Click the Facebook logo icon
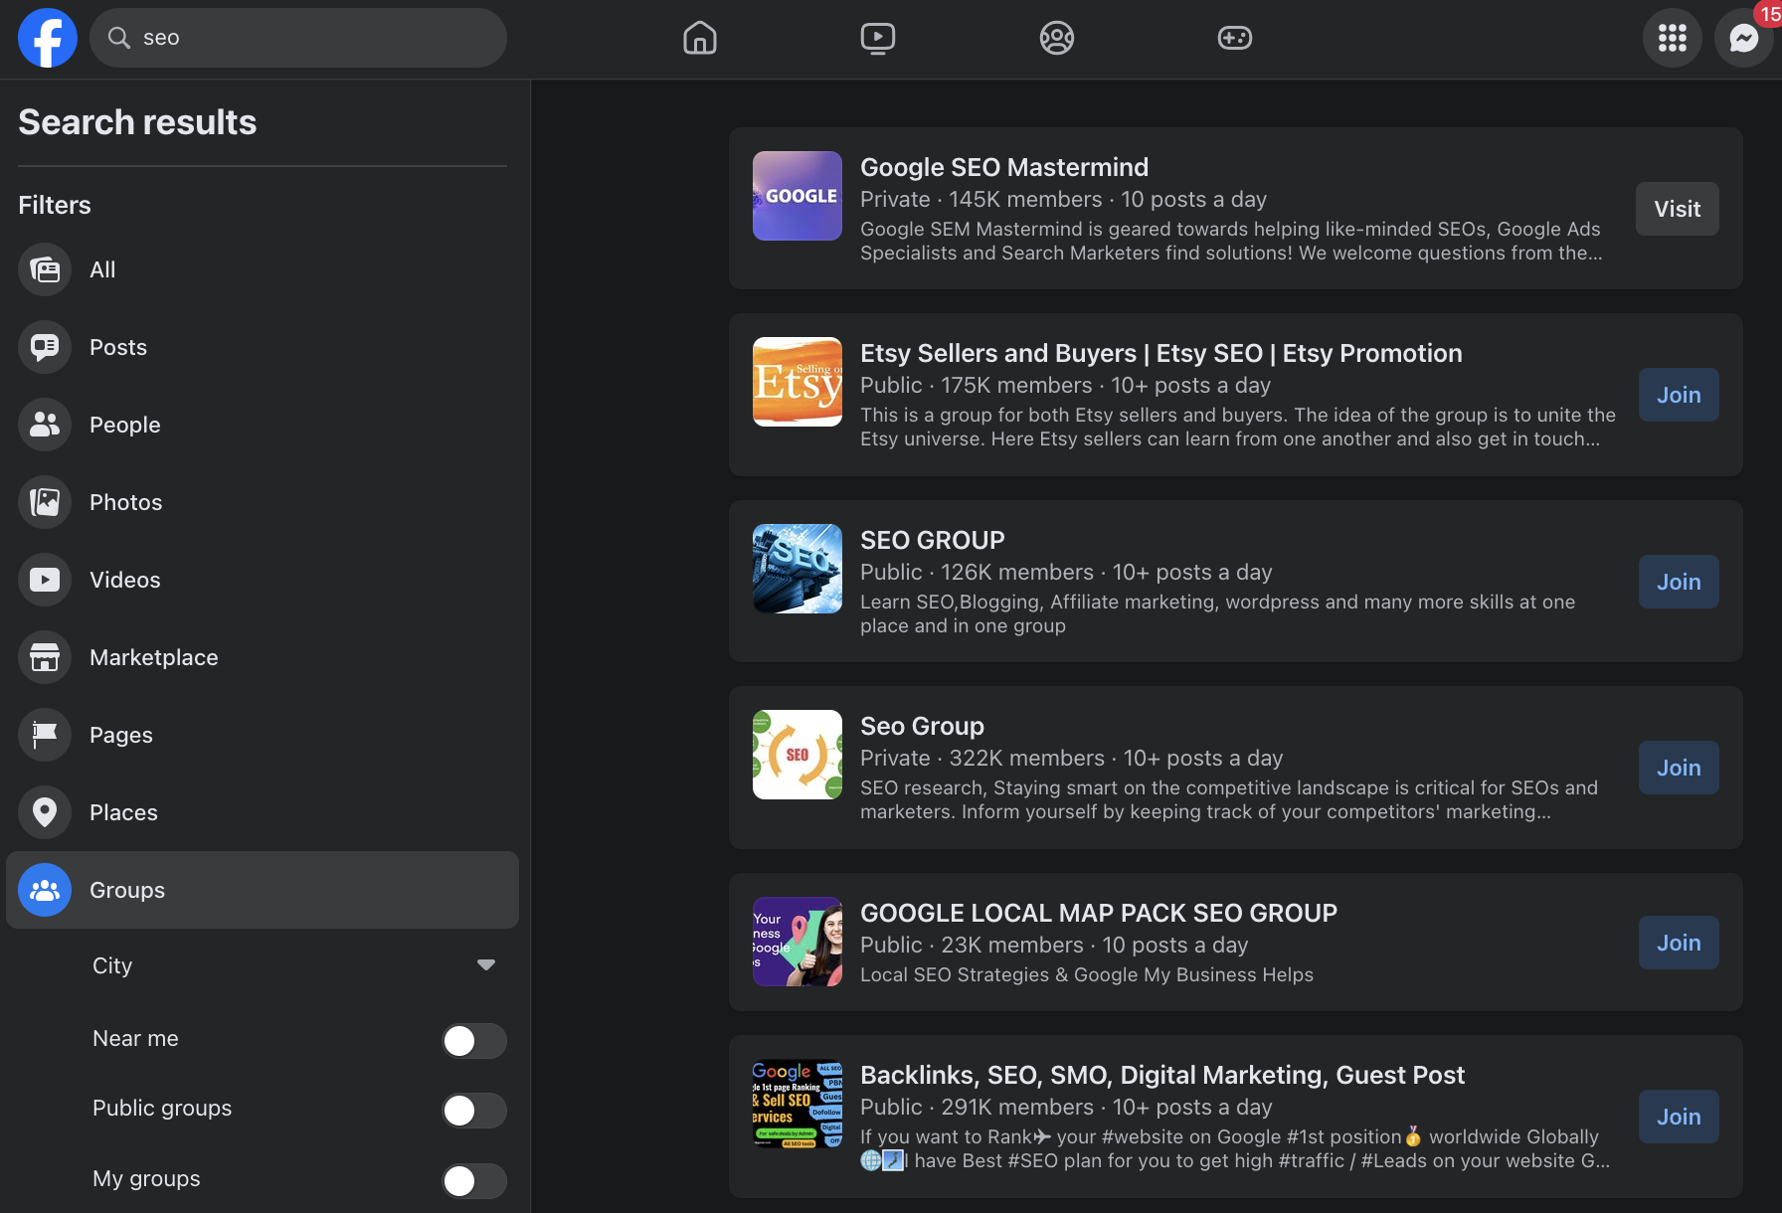The width and height of the screenshot is (1782, 1213). [x=47, y=38]
